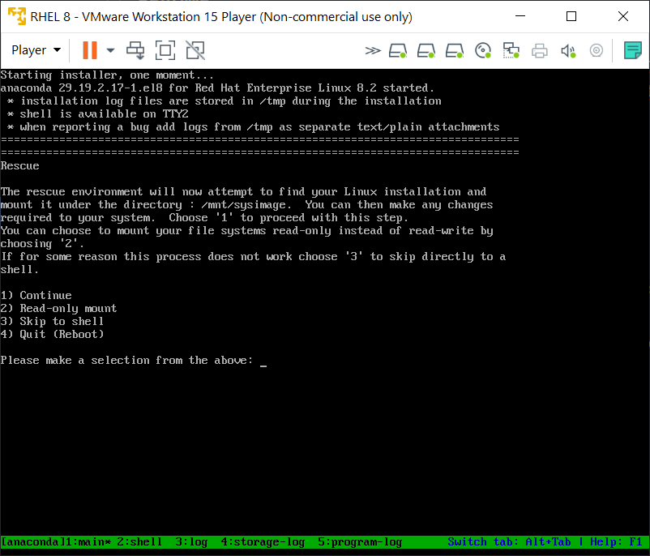Close the VMware Player window
The height and width of the screenshot is (556, 650).
(x=622, y=16)
